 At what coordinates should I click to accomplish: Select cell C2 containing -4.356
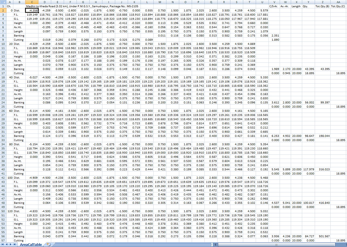tap(32, 10)
